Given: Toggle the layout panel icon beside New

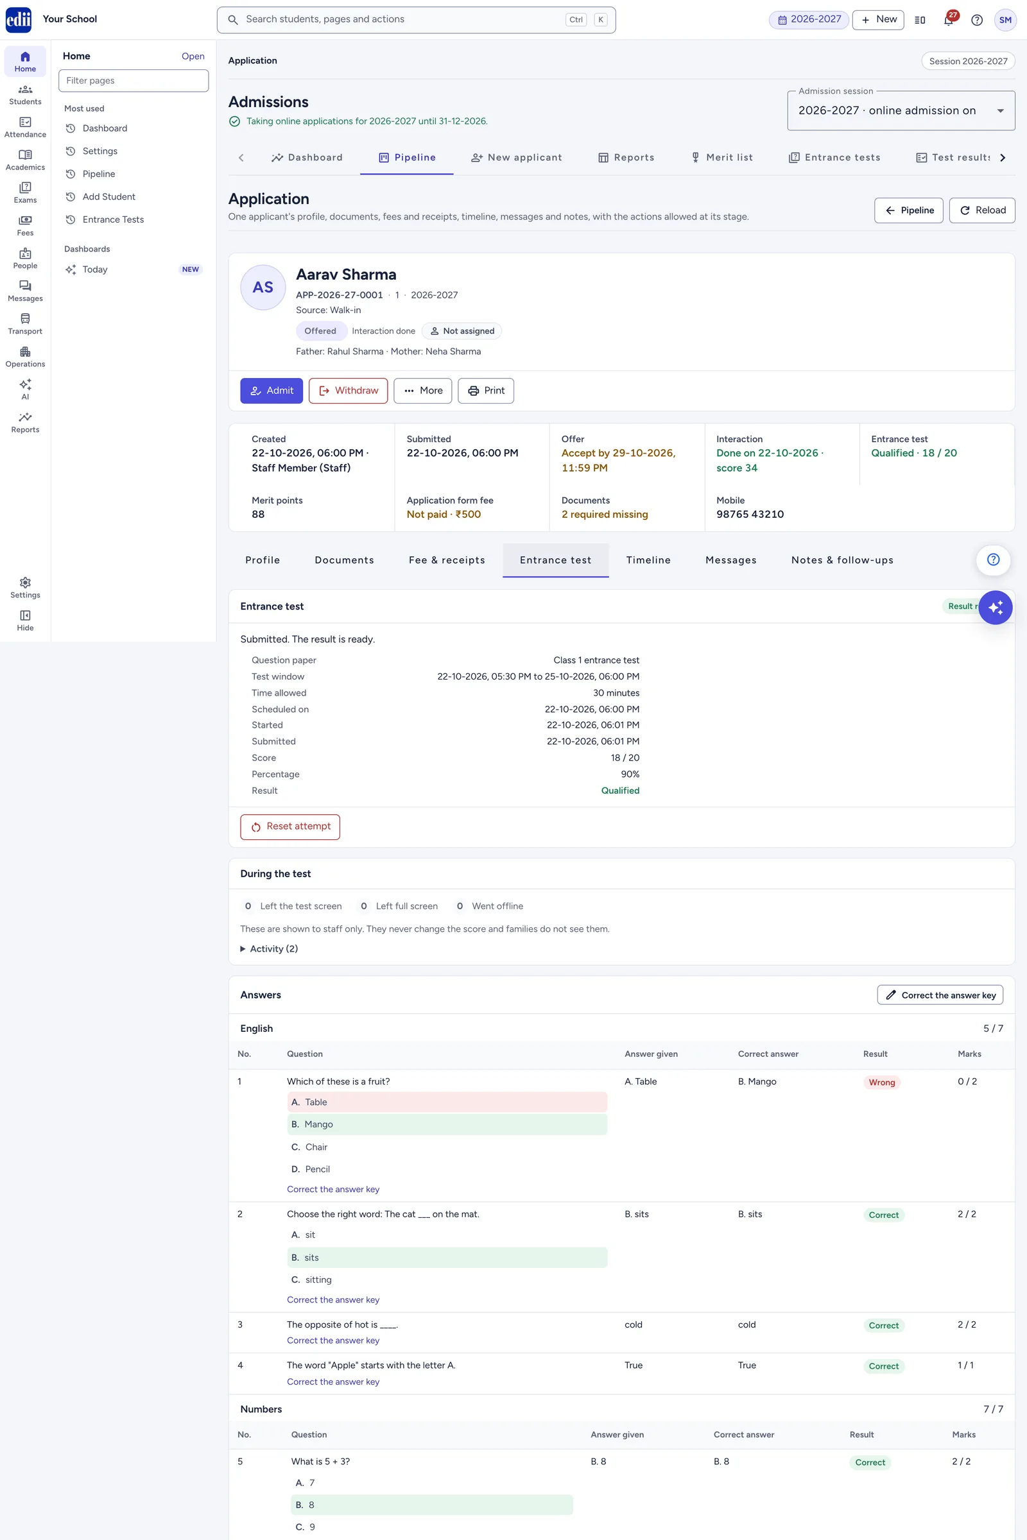Looking at the screenshot, I should coord(920,20).
